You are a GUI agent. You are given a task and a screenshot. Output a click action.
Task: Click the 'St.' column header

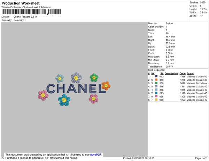click(162, 74)
